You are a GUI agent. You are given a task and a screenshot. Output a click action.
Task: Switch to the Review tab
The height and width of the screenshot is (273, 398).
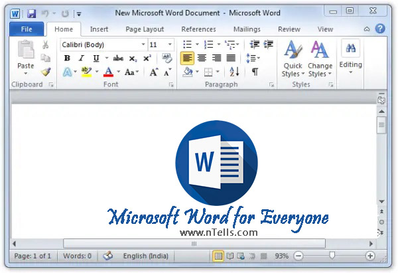[289, 29]
